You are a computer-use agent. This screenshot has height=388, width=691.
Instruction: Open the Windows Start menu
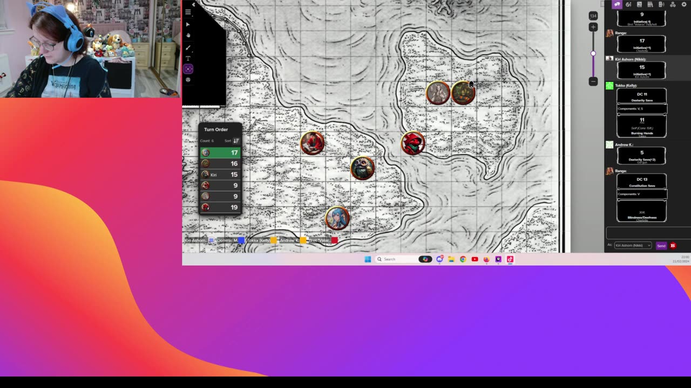(x=368, y=259)
